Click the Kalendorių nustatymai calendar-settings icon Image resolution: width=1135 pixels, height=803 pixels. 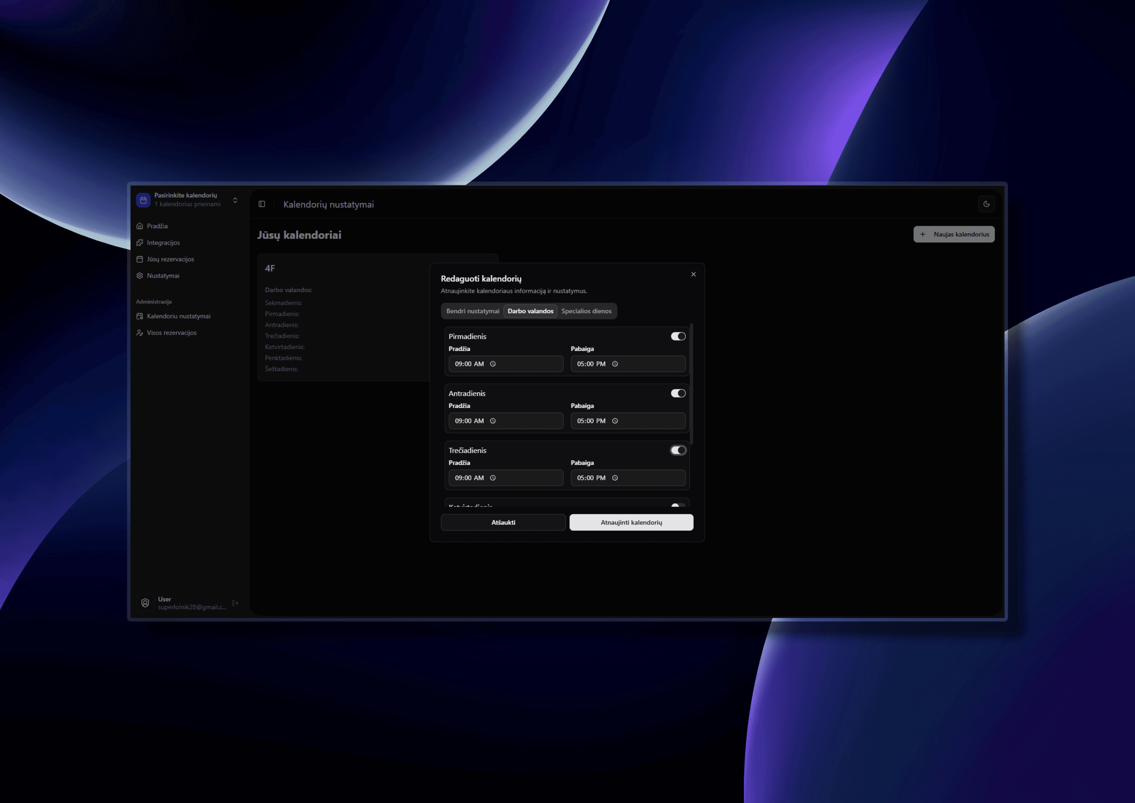tap(139, 316)
